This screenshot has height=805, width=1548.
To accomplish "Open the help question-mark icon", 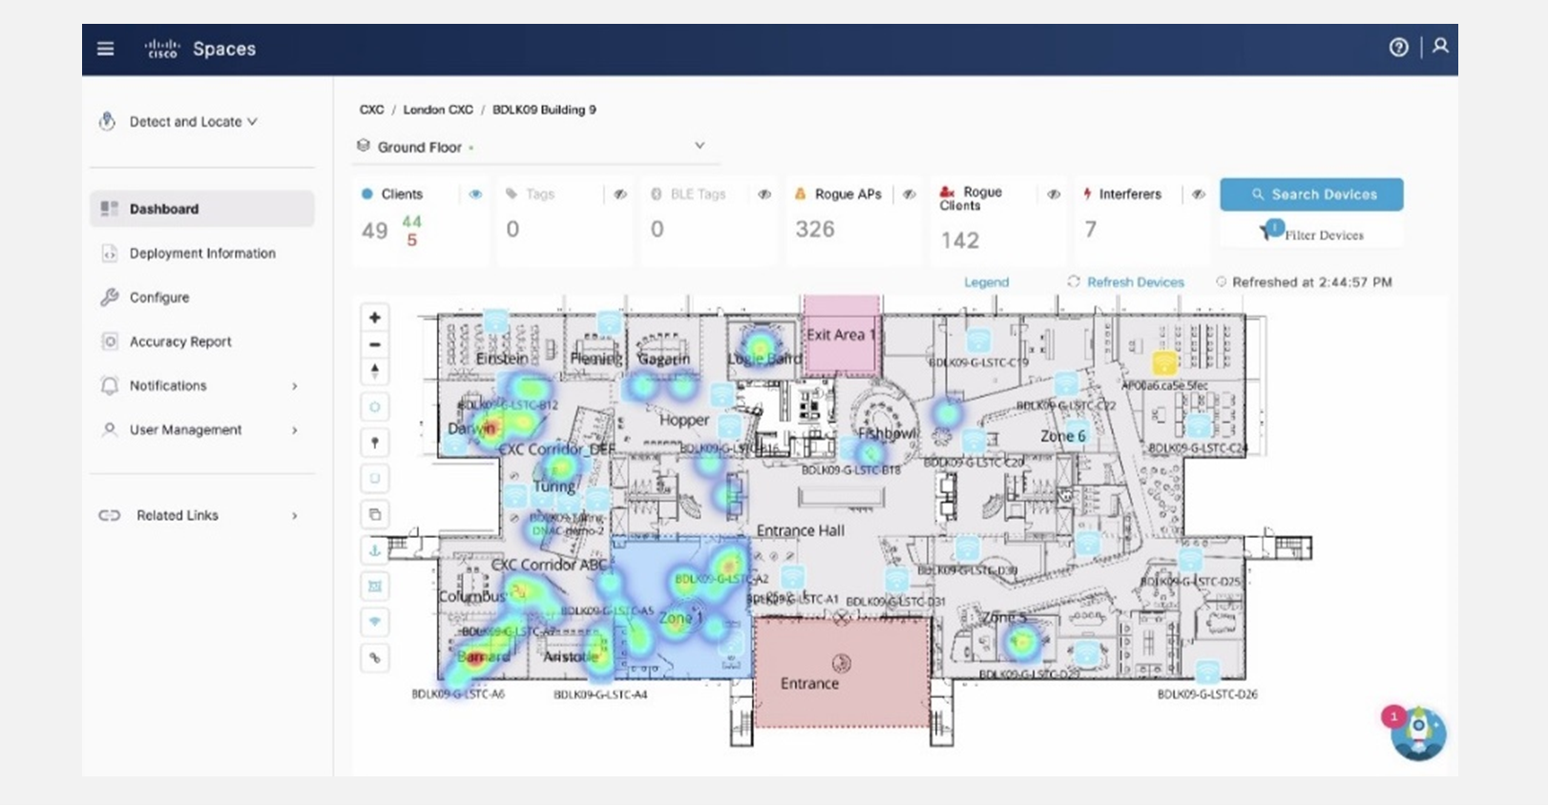I will point(1398,48).
